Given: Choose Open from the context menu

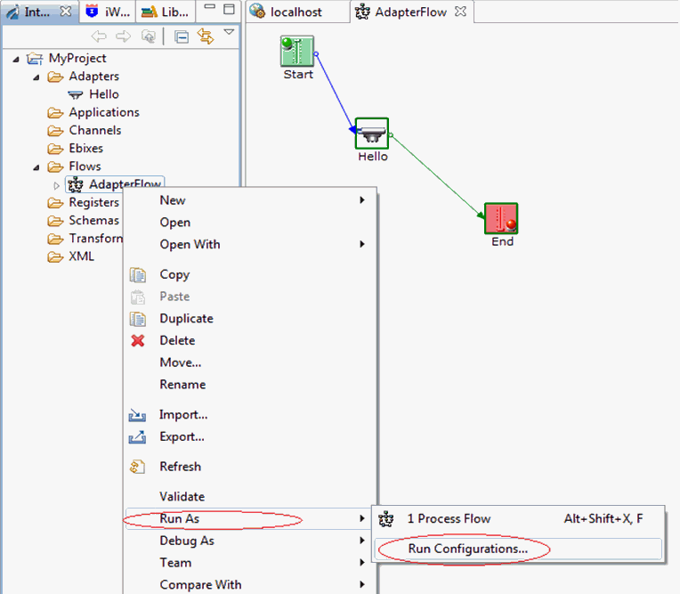Looking at the screenshot, I should (x=250, y=222).
